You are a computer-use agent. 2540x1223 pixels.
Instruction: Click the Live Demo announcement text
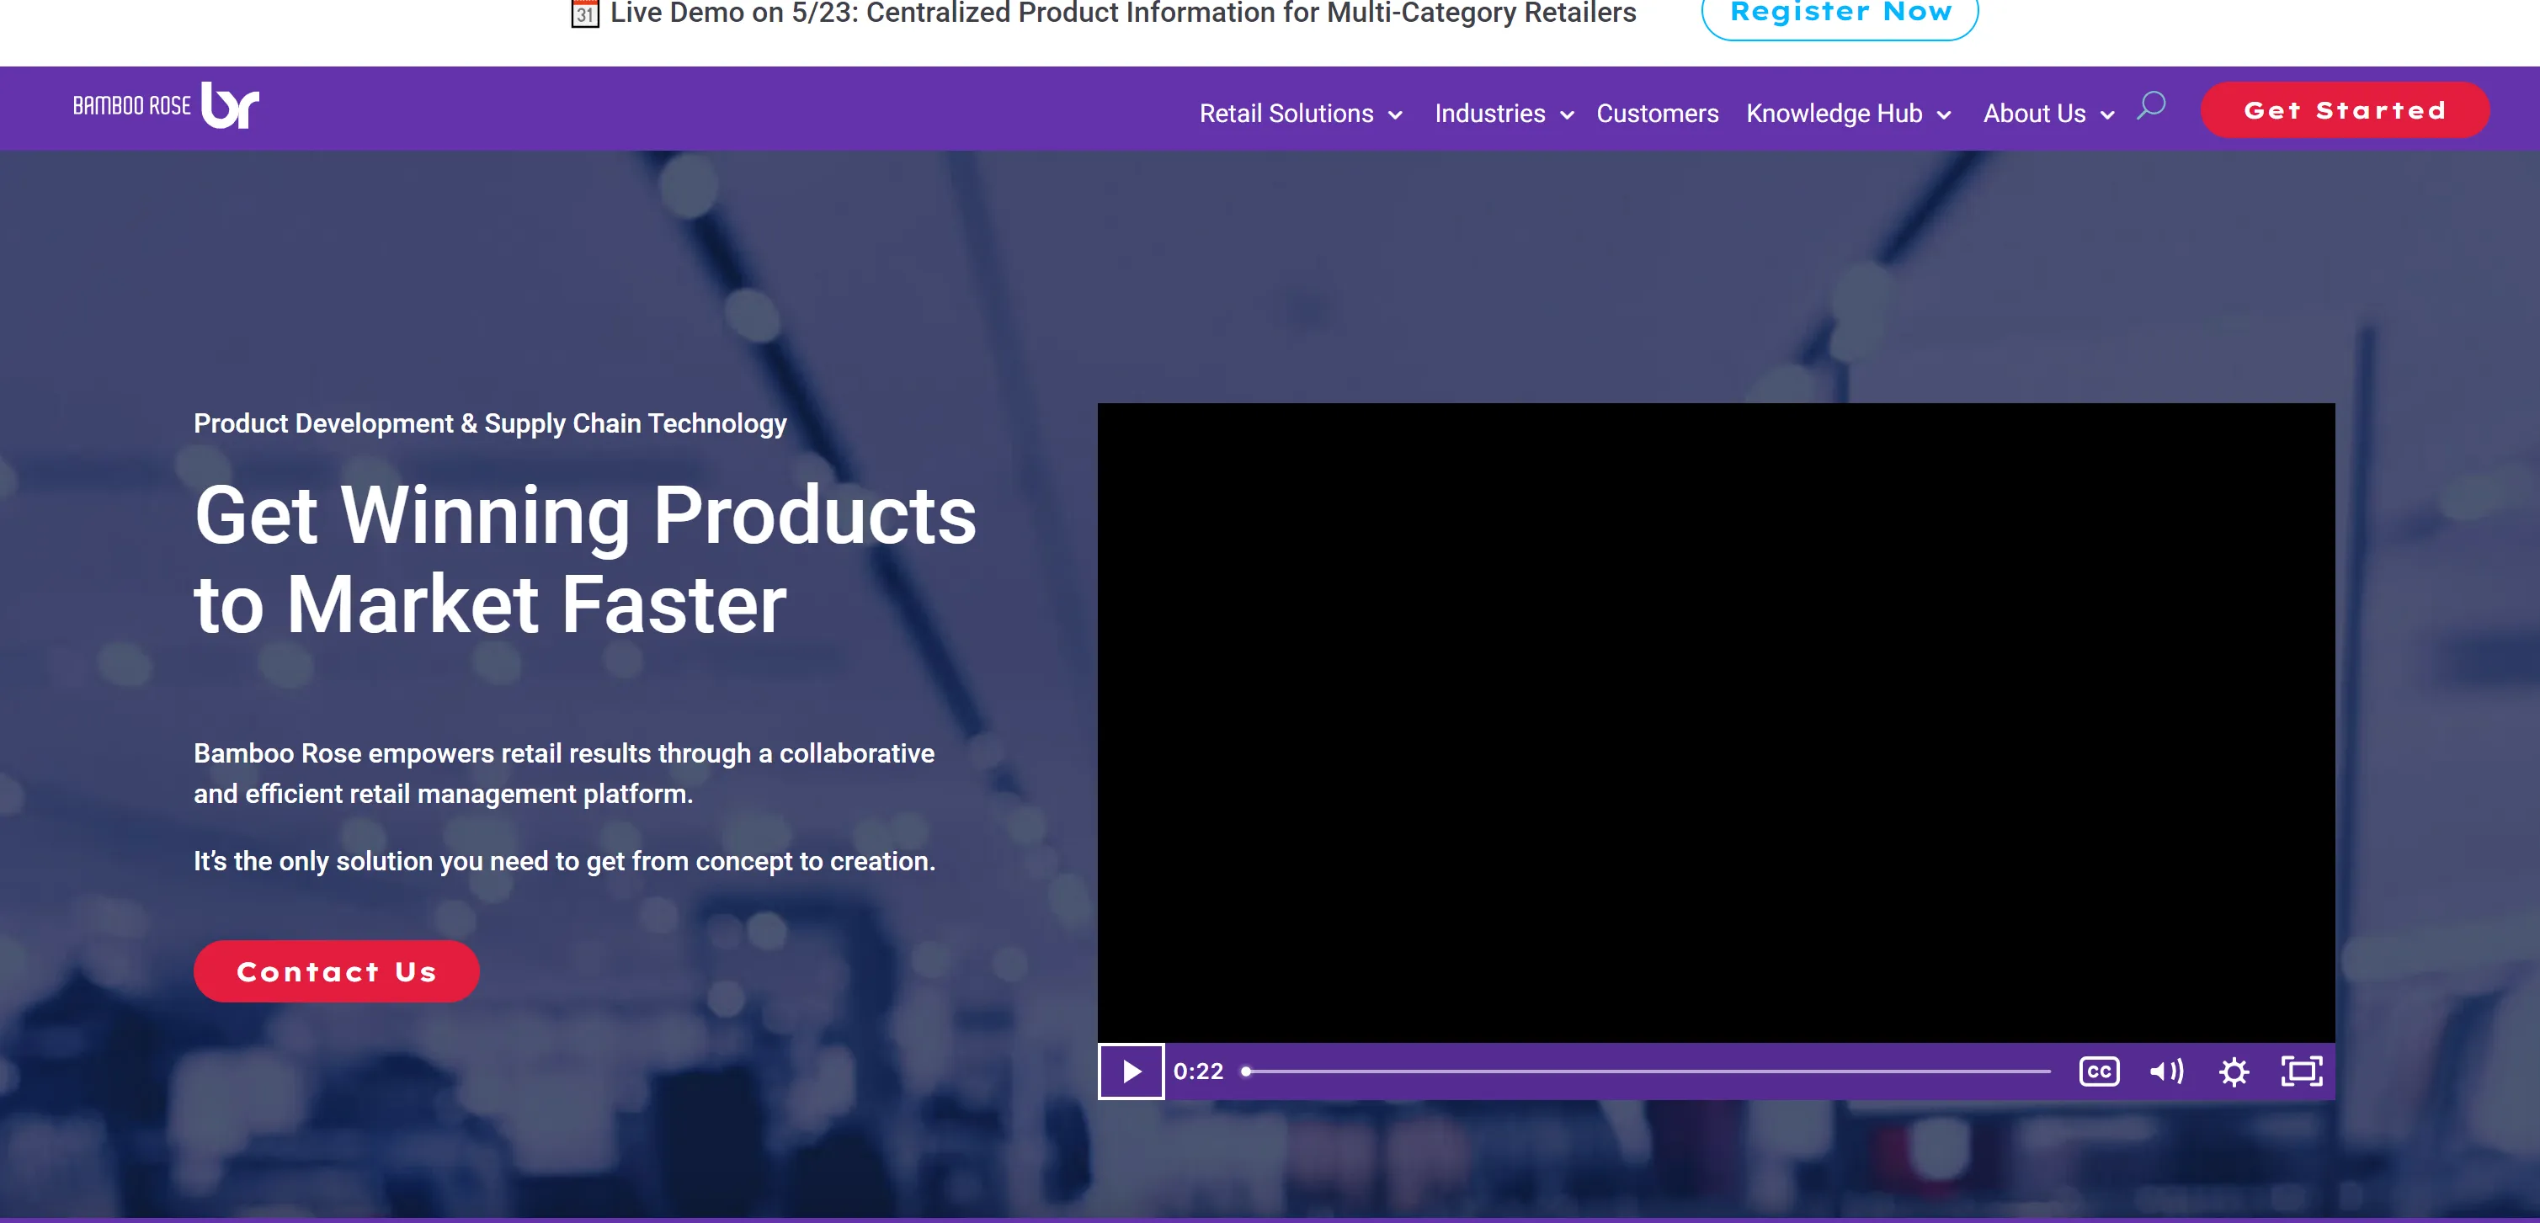click(x=1122, y=13)
